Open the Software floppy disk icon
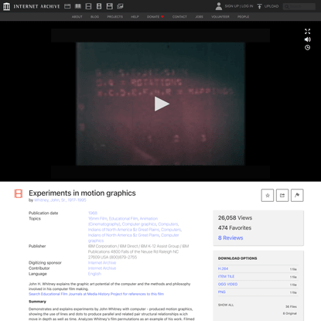This screenshot has width=321, height=321. 110,6
